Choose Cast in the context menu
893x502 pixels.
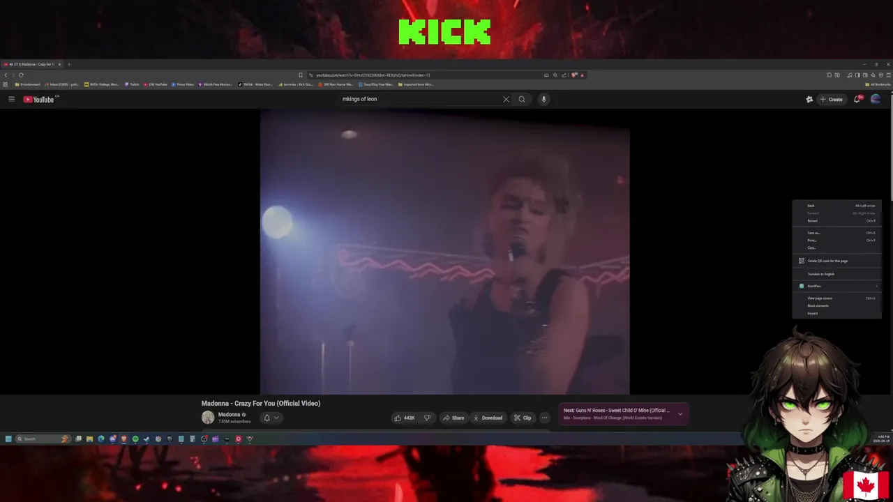coord(836,248)
